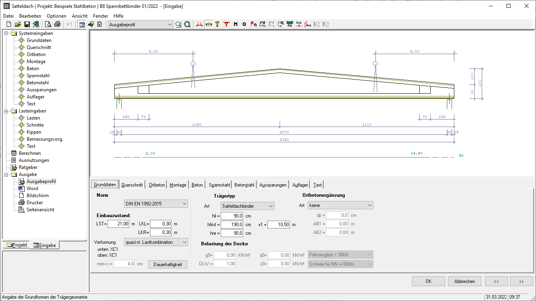Click the zoom-all magnifier icon
This screenshot has height=301, width=536.
click(187, 24)
